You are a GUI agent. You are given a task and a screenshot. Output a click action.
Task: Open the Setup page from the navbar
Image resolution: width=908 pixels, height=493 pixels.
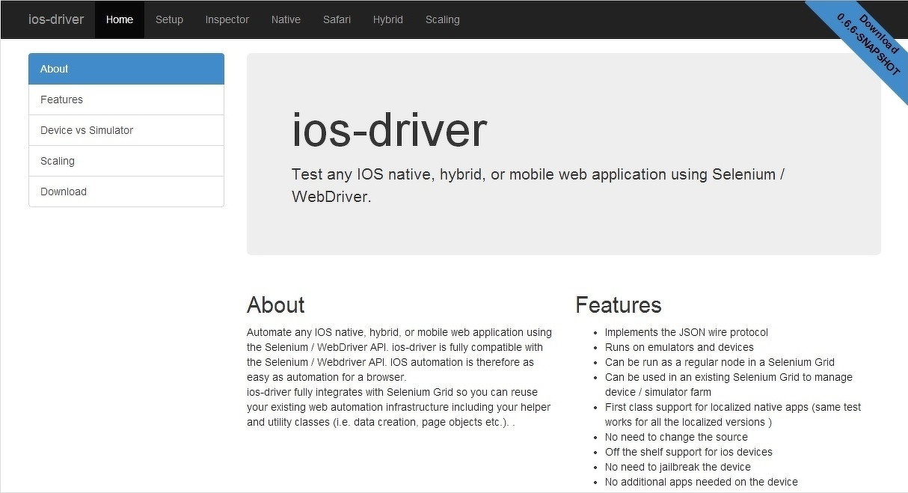[x=169, y=19]
